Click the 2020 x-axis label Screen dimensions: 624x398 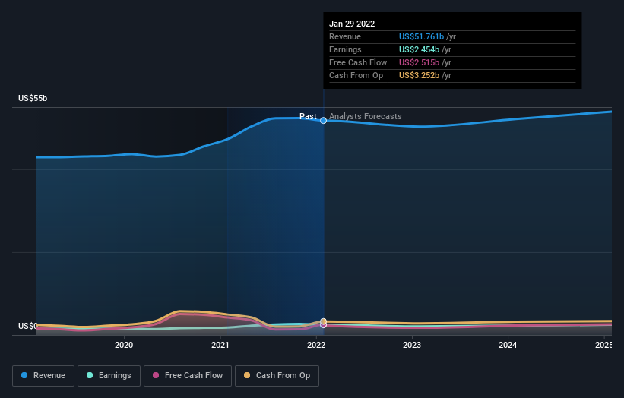click(124, 345)
